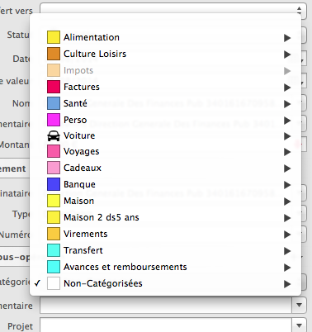This screenshot has height=332, width=312.
Task: Click the checkmark beside Non-Catégorisées
Action: tap(37, 283)
